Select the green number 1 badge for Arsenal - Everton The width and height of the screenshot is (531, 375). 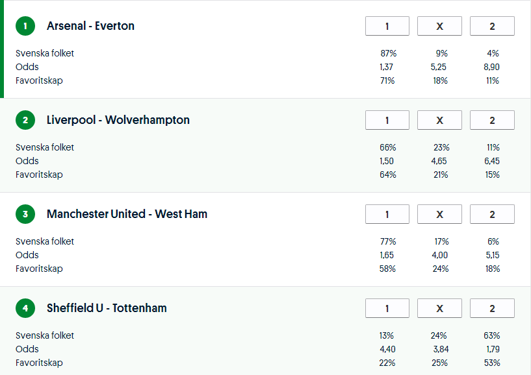coord(25,26)
